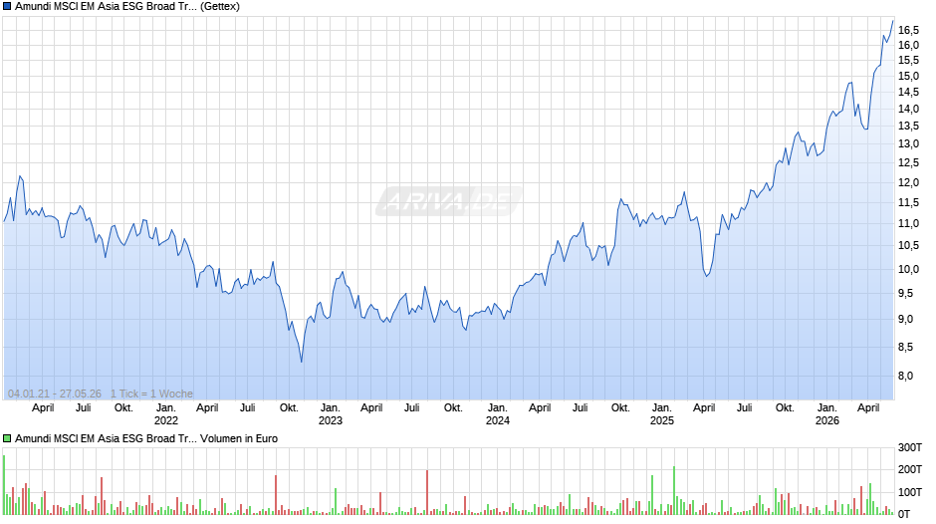This screenshot has height=524, width=936.
Task: Click the 'Jan. 2025' time axis label
Action: point(661,414)
